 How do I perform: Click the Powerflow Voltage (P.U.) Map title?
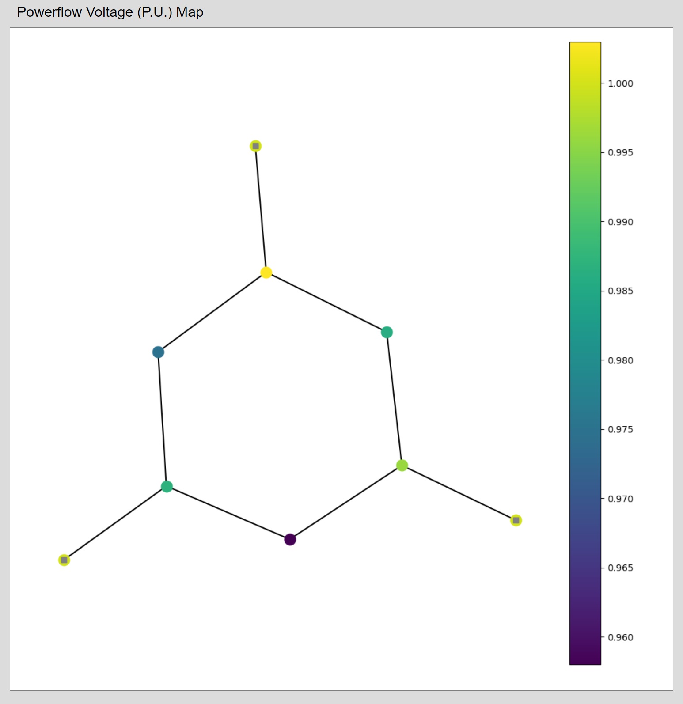click(110, 12)
